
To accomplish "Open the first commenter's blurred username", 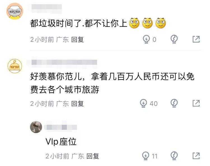I will [x=47, y=9].
